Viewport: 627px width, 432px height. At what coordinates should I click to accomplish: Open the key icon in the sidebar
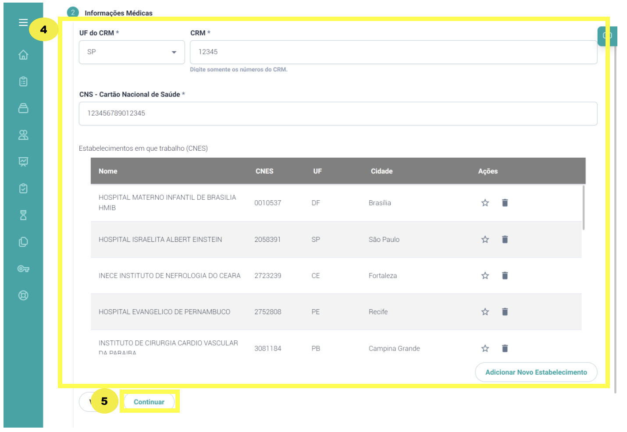coord(23,269)
